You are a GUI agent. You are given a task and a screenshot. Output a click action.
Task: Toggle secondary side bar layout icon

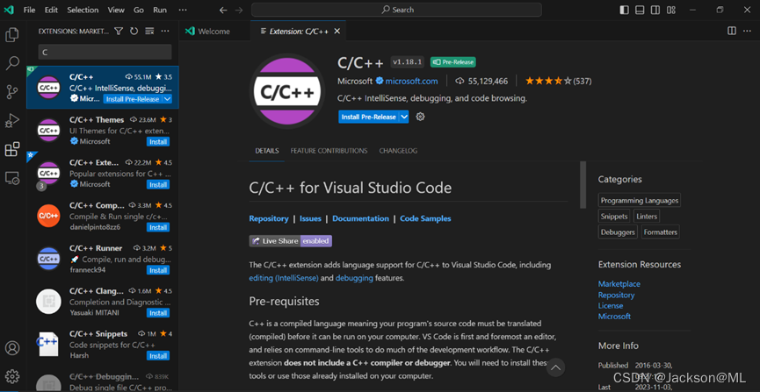tap(655, 10)
